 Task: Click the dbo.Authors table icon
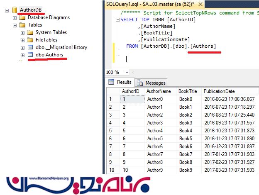click(x=30, y=55)
